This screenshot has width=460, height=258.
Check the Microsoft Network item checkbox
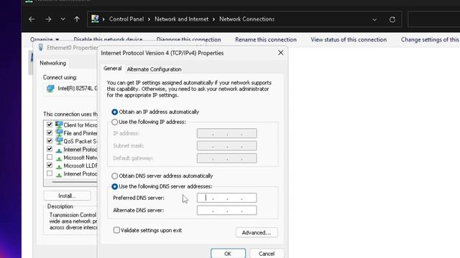click(50, 158)
